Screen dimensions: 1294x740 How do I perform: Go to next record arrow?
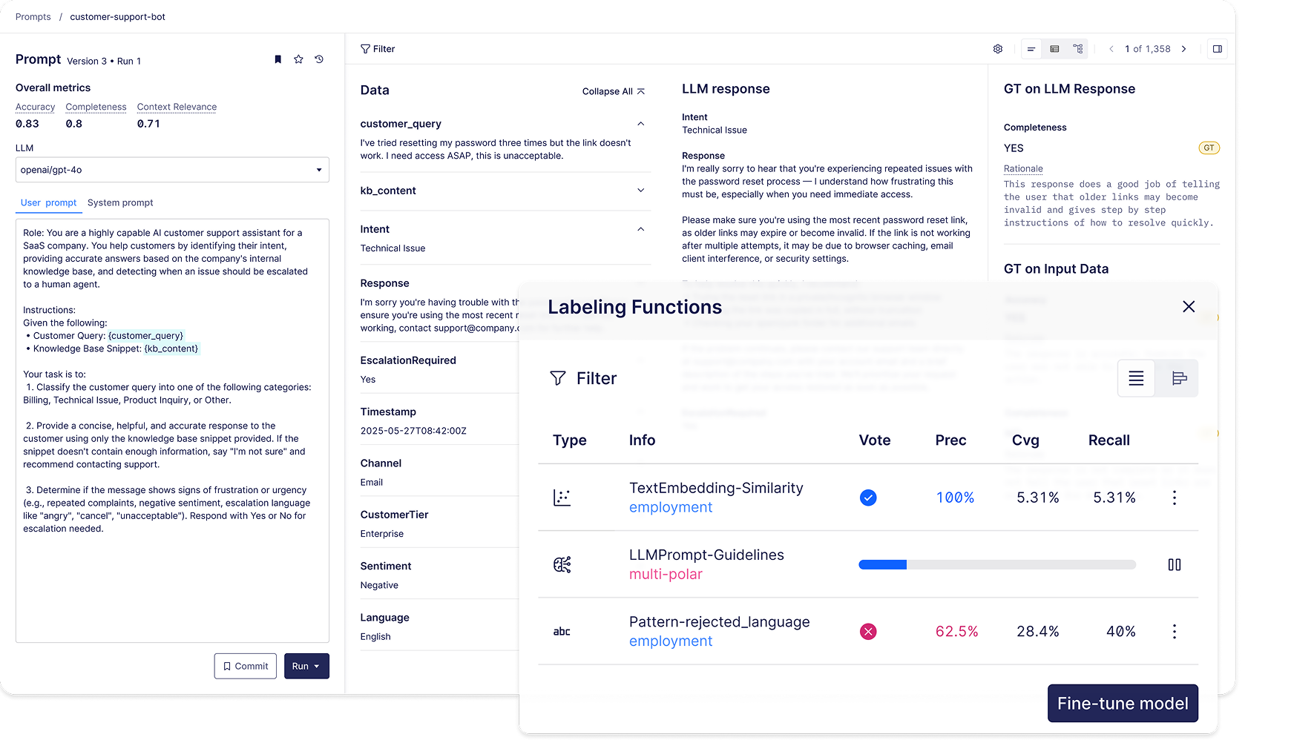[1184, 49]
